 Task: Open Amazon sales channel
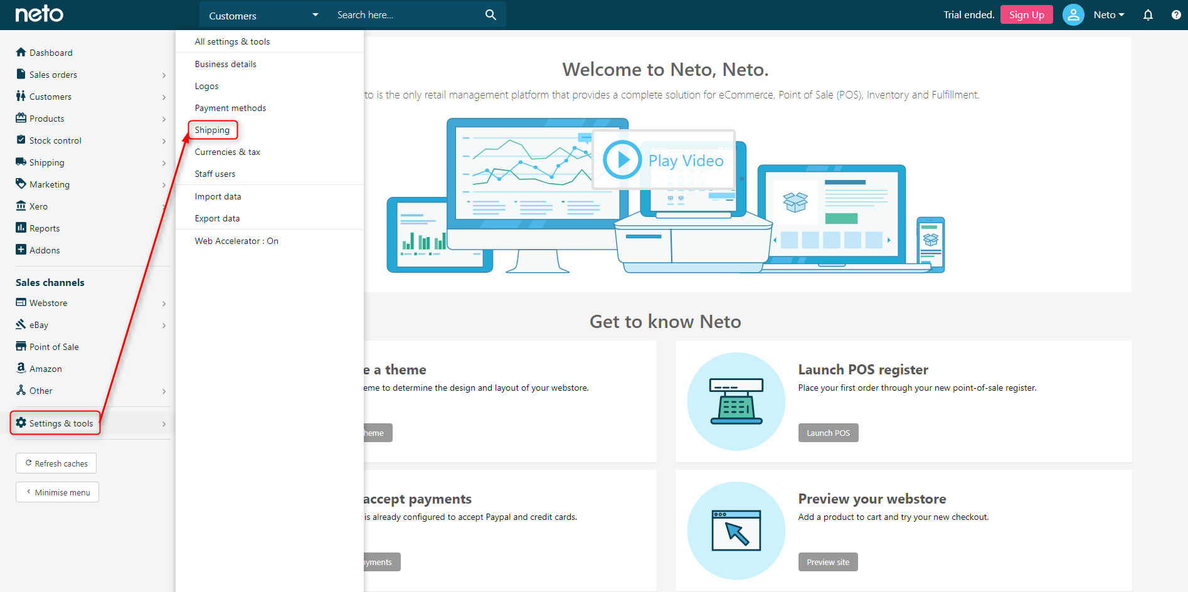[x=46, y=369]
